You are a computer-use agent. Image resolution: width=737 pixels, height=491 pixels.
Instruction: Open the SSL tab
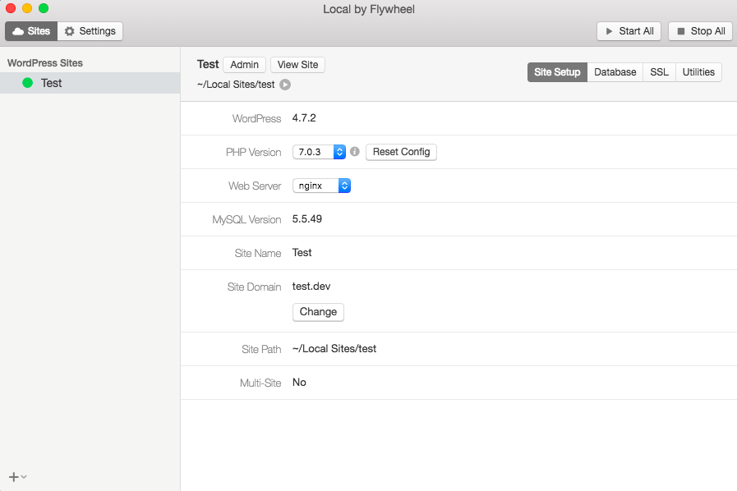click(659, 72)
